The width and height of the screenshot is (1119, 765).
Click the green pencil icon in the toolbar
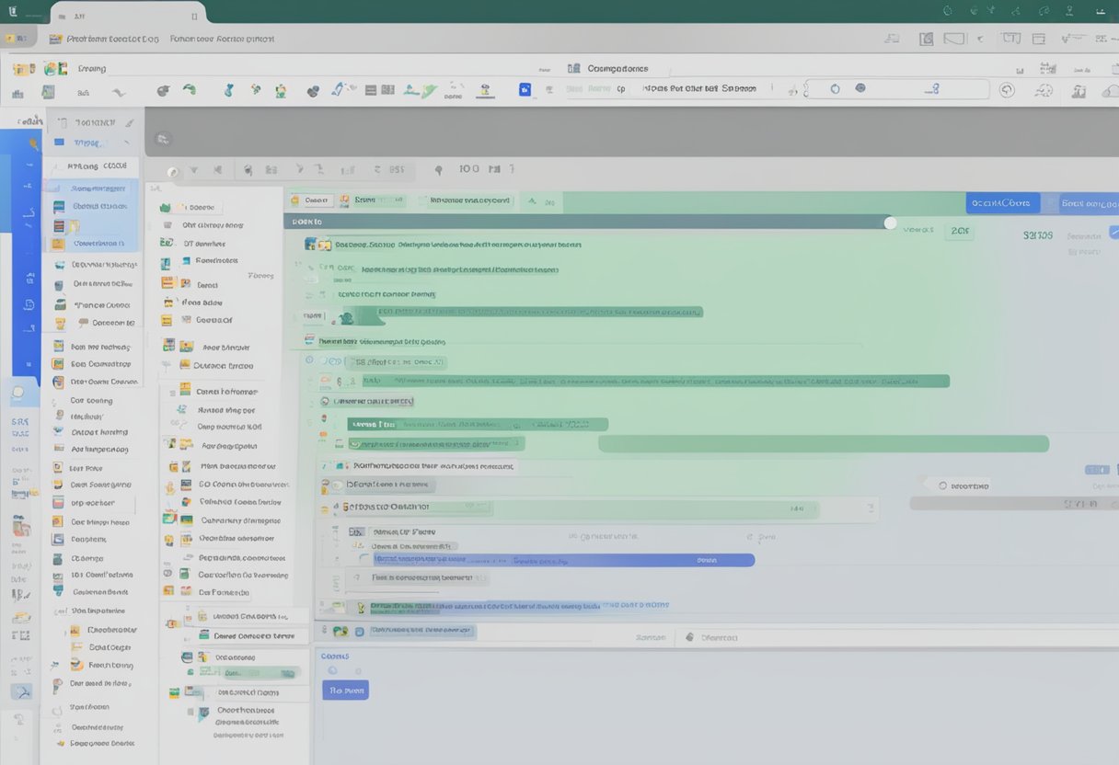click(x=429, y=90)
